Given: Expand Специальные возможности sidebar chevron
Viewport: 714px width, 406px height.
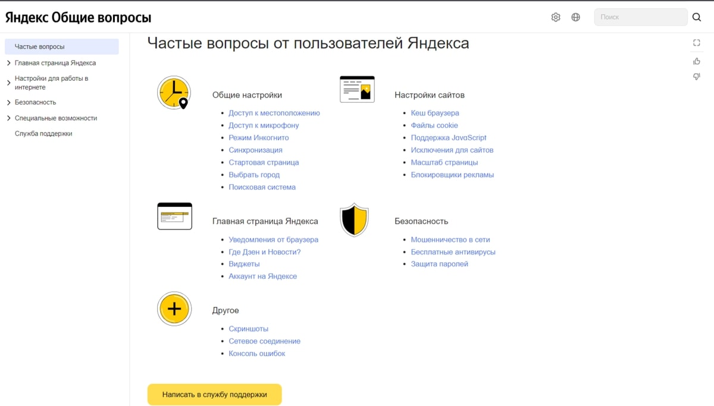Looking at the screenshot, I should (x=8, y=118).
